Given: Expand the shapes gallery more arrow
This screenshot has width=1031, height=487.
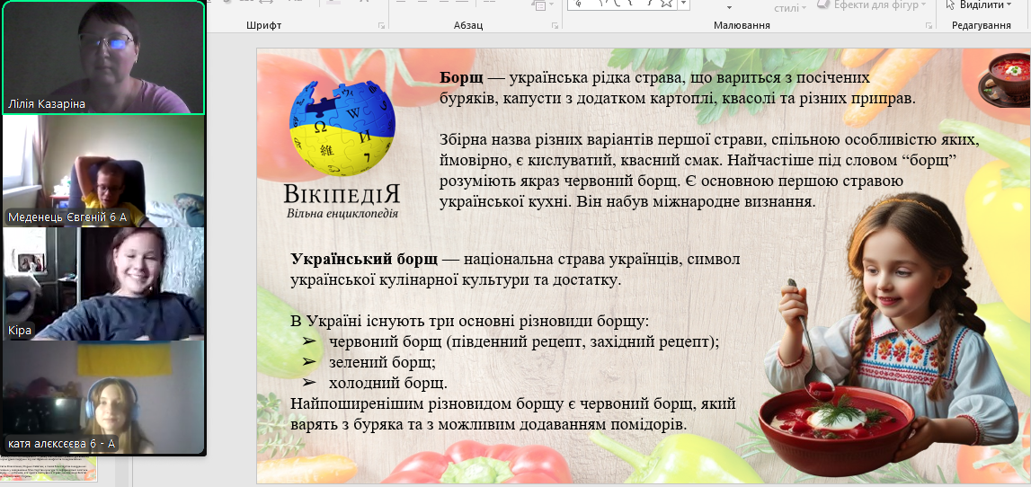Looking at the screenshot, I should tap(684, 4).
